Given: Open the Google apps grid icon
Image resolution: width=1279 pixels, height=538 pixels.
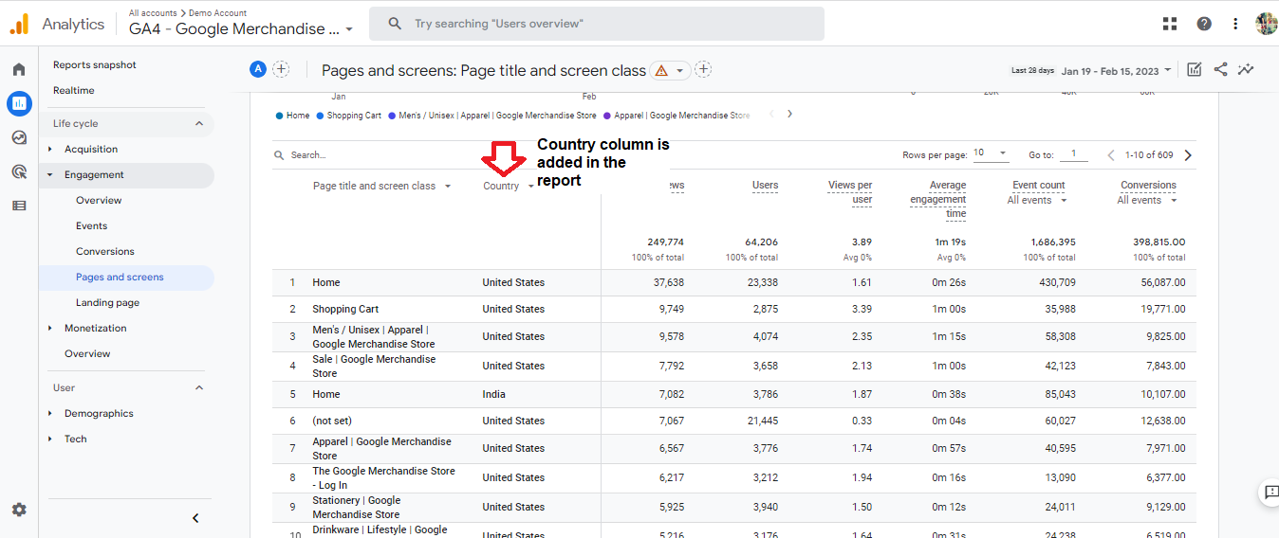Looking at the screenshot, I should pos(1170,24).
